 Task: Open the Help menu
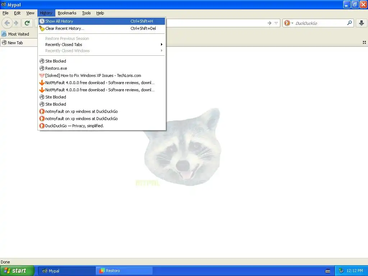pyautogui.click(x=100, y=13)
